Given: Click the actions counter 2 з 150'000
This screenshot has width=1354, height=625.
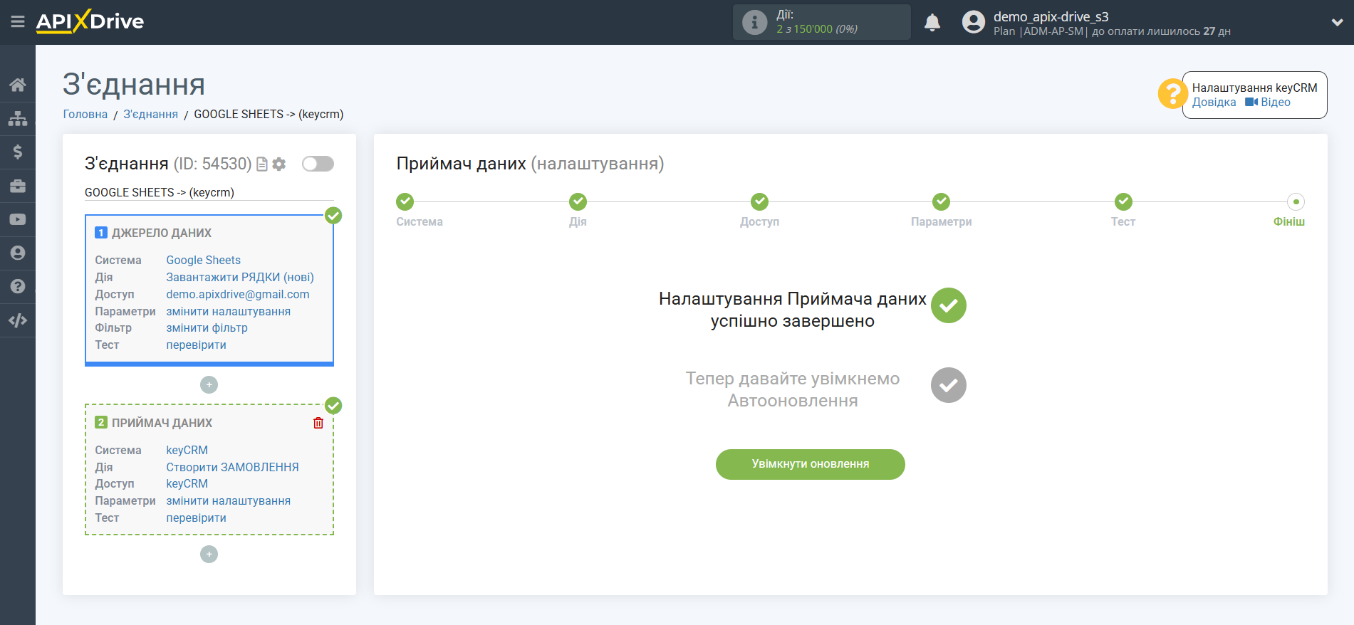Looking at the screenshot, I should [x=816, y=29].
